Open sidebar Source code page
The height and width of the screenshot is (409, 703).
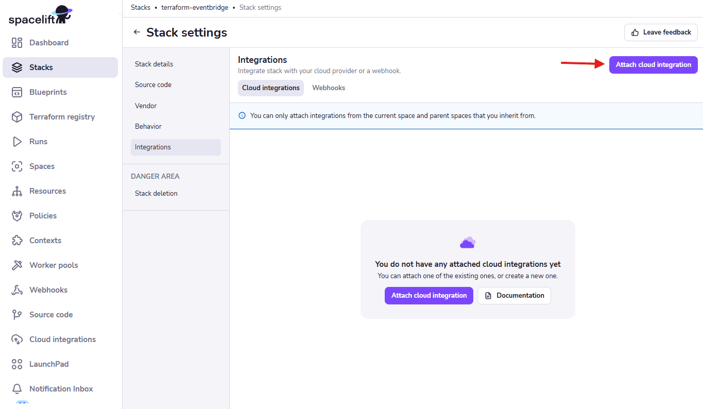60,315
